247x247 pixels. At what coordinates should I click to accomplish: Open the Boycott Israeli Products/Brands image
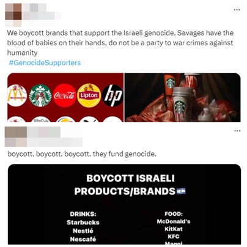(x=124, y=204)
